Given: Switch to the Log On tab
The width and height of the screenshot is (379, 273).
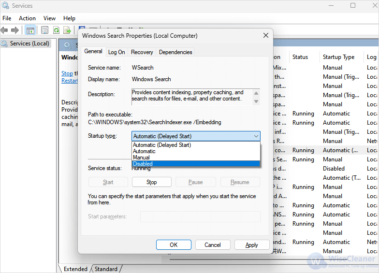Looking at the screenshot, I should point(117,52).
